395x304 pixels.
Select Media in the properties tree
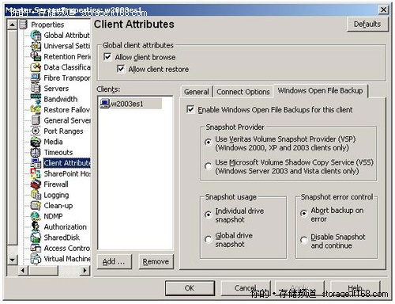pyautogui.click(x=53, y=142)
